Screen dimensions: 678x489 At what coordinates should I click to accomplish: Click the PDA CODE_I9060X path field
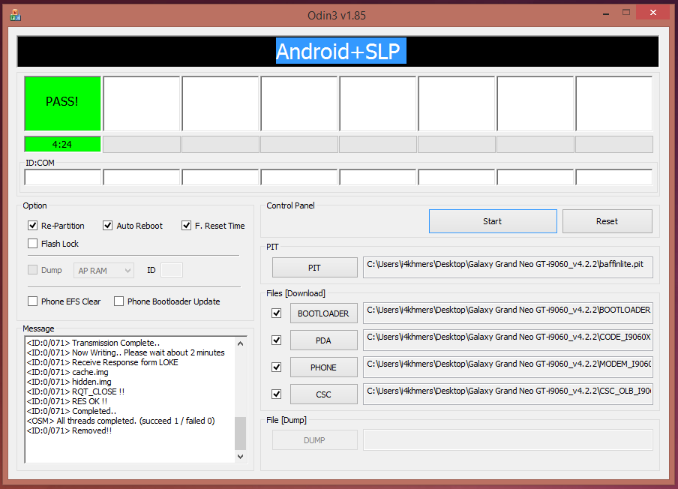[508, 340]
